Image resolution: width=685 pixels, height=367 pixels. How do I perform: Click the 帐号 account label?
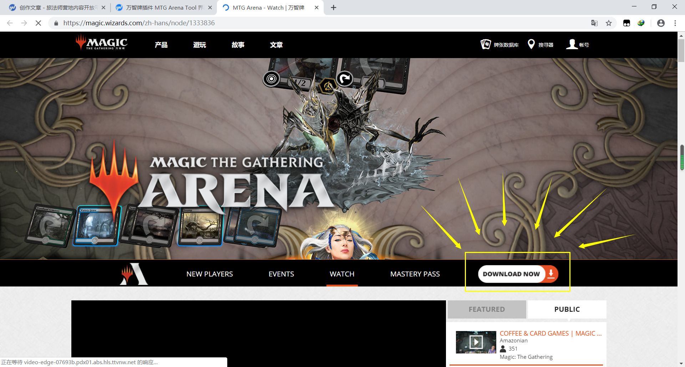pyautogui.click(x=584, y=45)
